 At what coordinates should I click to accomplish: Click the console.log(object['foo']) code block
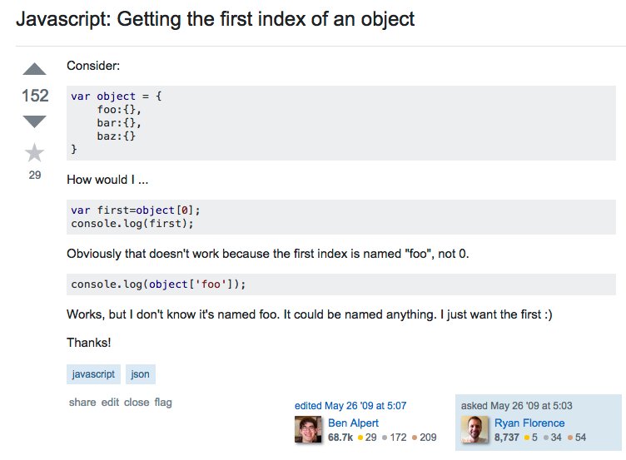click(x=341, y=284)
